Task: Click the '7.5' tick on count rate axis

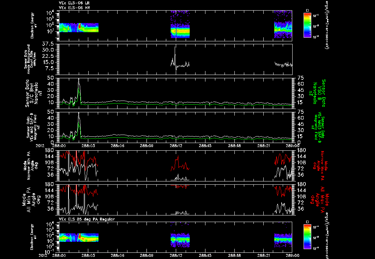Action: 49,68
